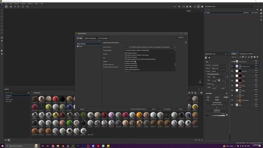263x148 pixels.
Task: Add a paint layer with the brush icon
Action: tap(246, 57)
